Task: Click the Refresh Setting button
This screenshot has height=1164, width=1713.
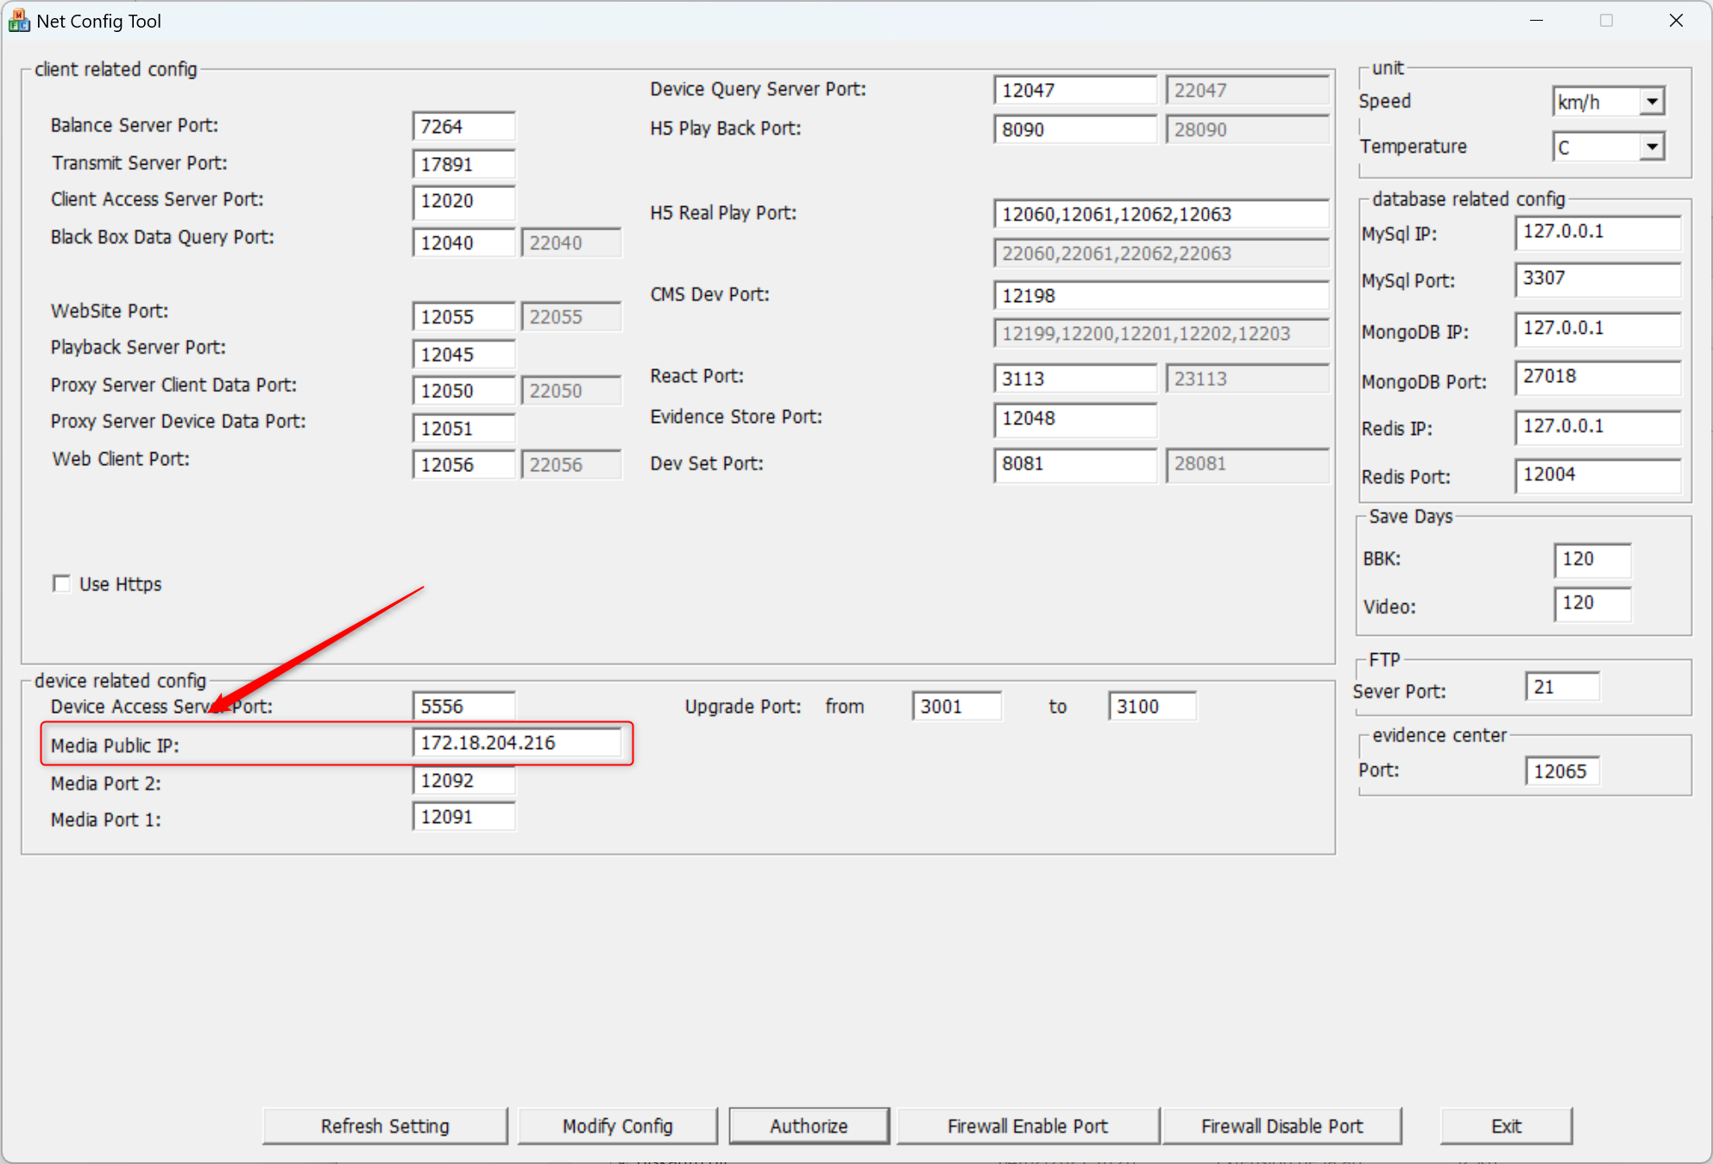Action: [385, 1126]
